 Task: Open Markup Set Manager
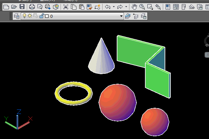pyautogui.click(x=200, y=7)
